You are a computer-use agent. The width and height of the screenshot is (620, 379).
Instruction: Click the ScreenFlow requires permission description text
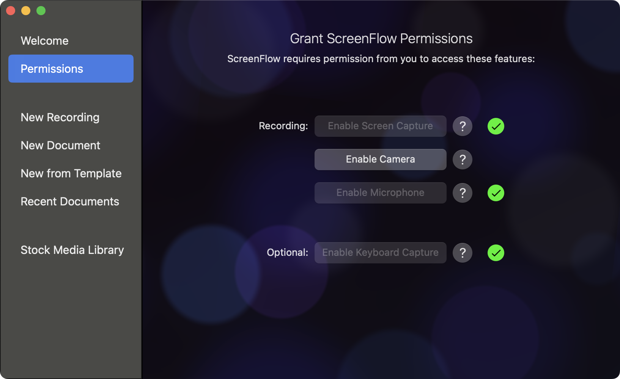[x=381, y=59]
